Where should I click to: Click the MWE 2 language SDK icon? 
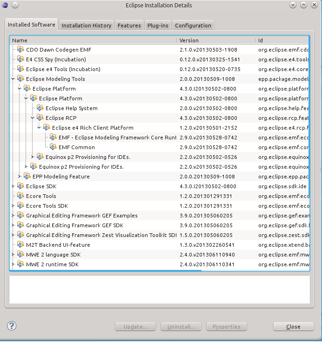pyautogui.click(x=20, y=254)
